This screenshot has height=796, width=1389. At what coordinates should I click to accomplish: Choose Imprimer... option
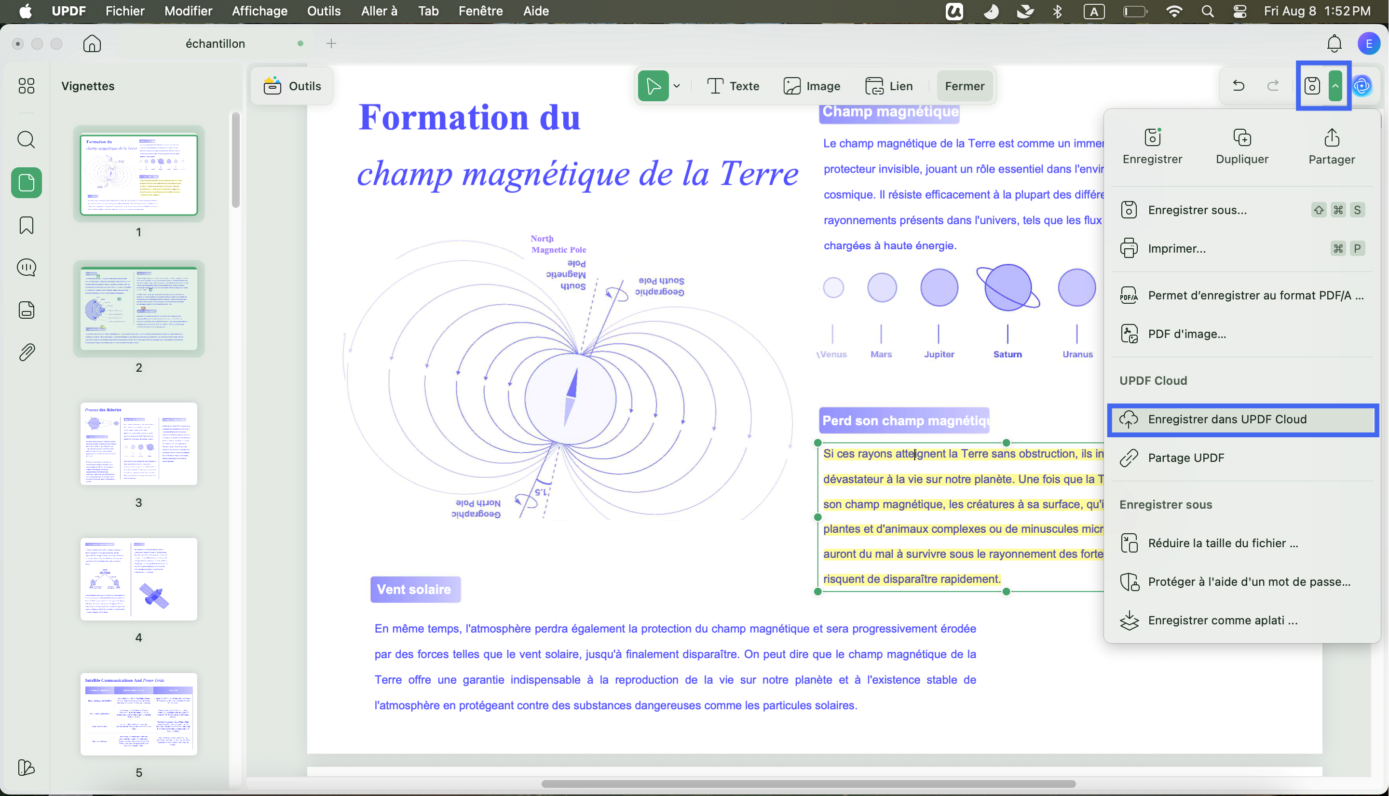pyautogui.click(x=1242, y=248)
